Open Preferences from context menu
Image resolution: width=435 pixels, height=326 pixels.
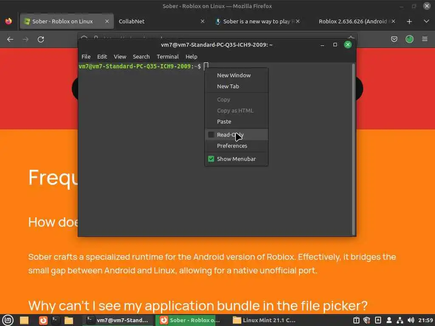[236, 146]
